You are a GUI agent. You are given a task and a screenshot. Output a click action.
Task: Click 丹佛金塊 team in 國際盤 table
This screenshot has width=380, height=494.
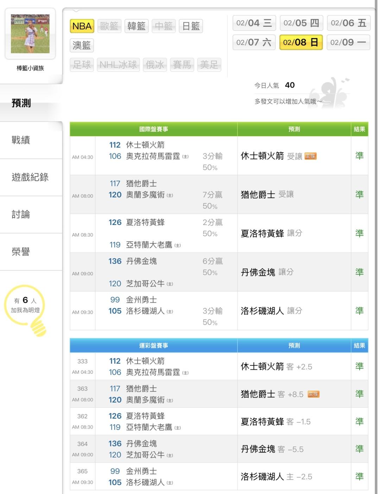(x=141, y=261)
